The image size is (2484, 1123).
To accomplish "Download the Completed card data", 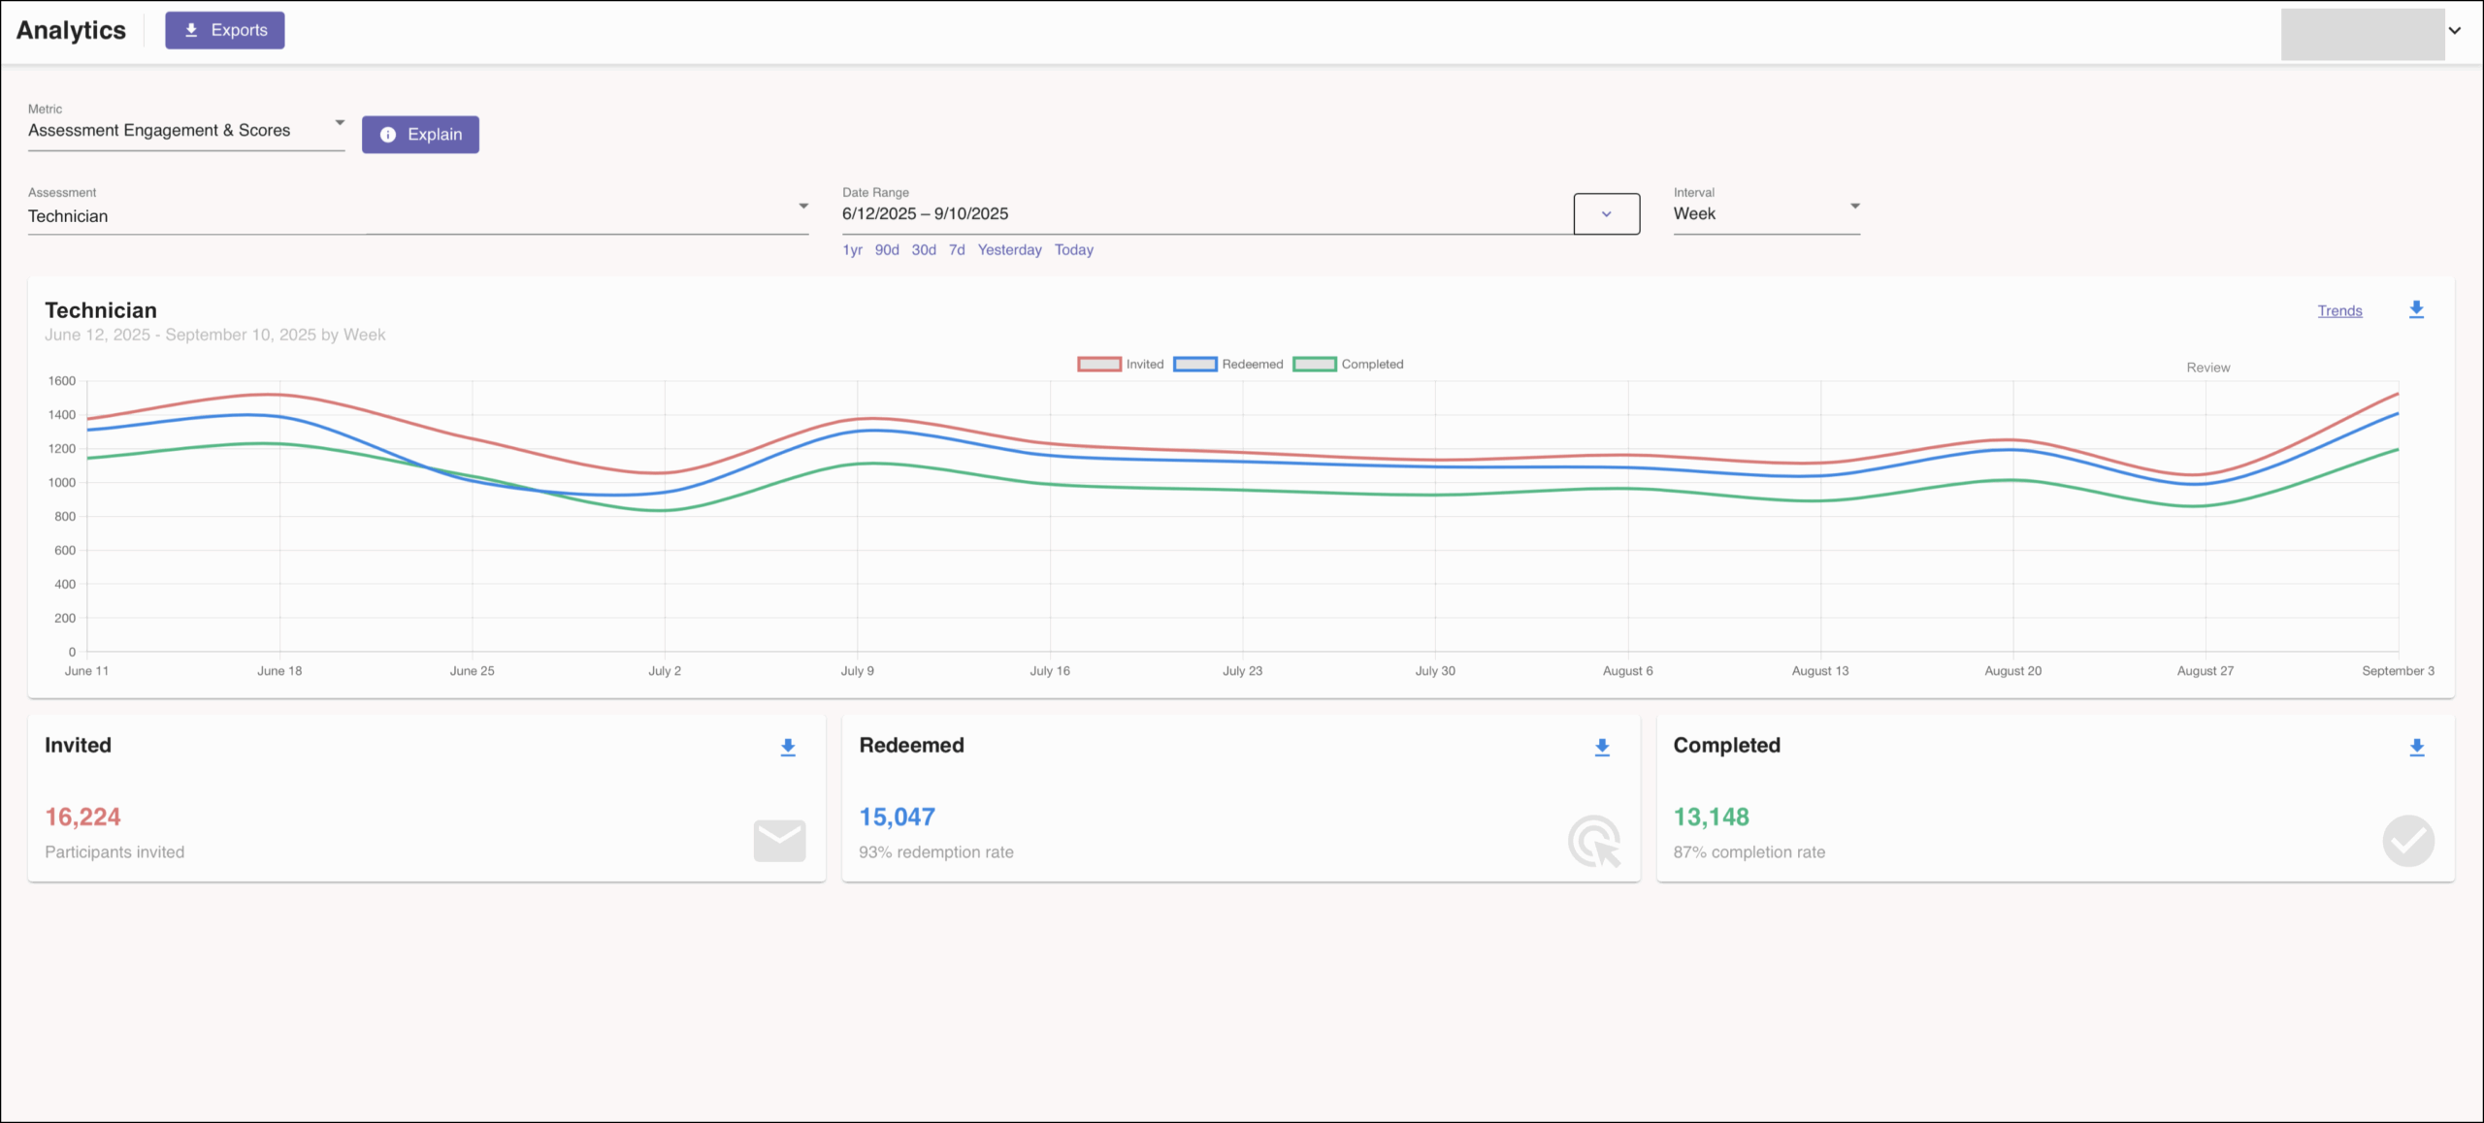I will coord(2416,747).
